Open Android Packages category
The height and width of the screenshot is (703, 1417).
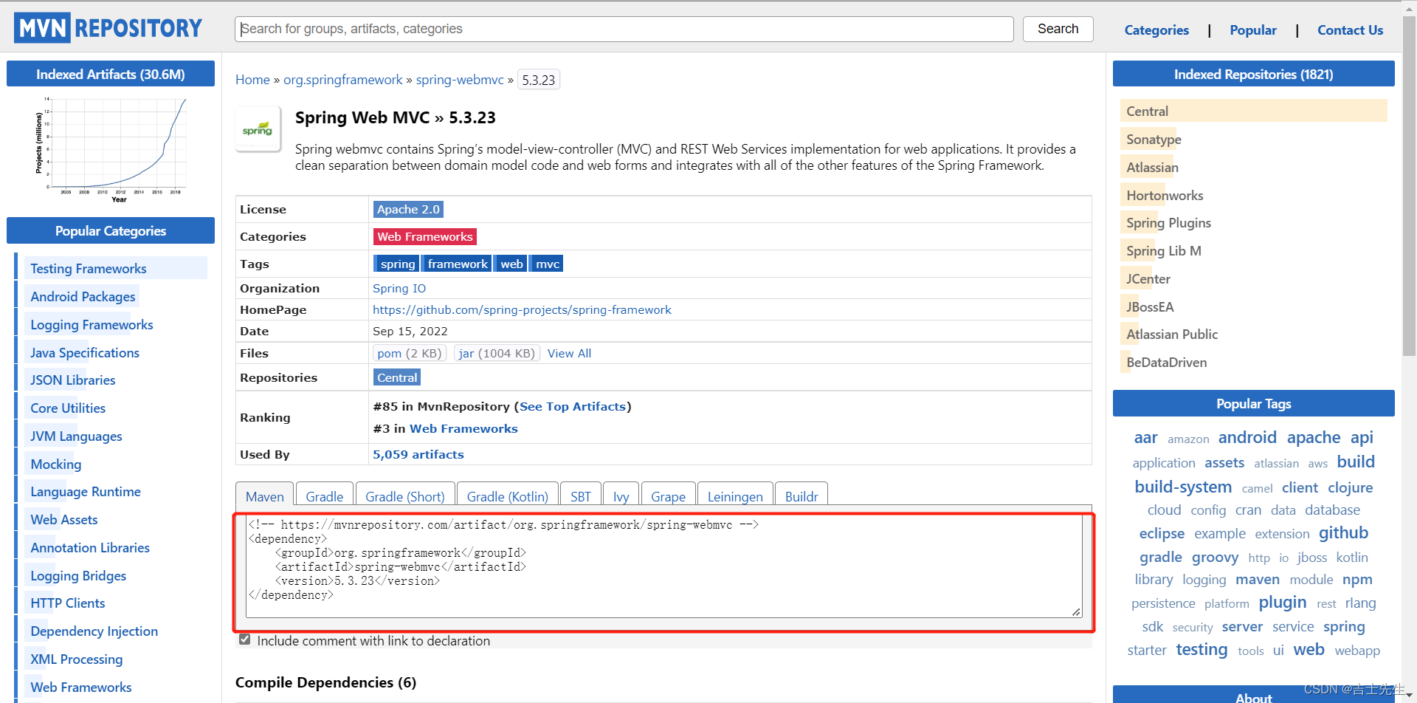[83, 297]
